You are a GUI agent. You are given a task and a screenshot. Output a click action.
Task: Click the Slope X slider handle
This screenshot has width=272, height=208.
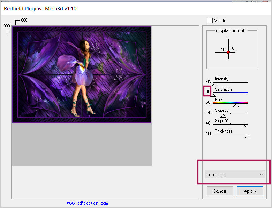(x=223, y=116)
